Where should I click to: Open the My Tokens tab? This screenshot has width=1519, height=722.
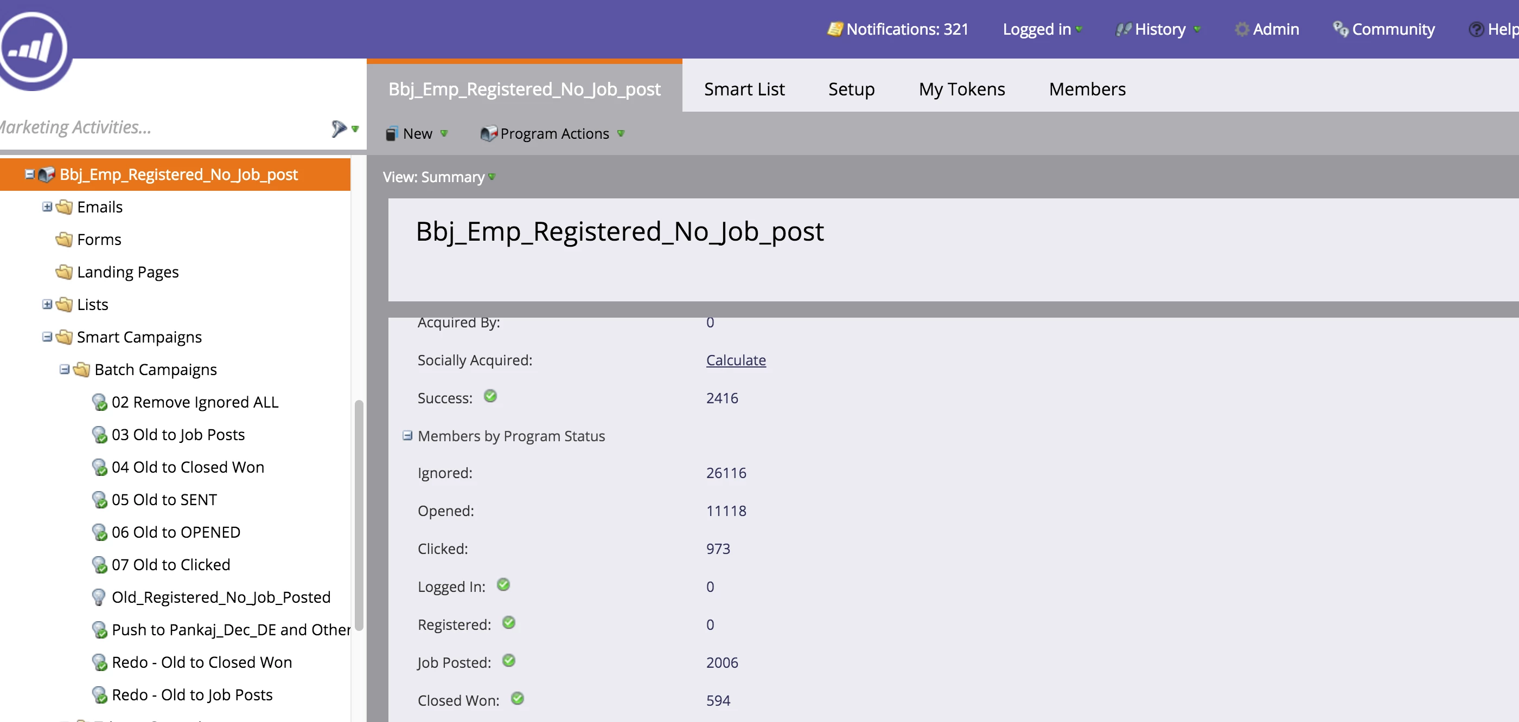point(961,89)
